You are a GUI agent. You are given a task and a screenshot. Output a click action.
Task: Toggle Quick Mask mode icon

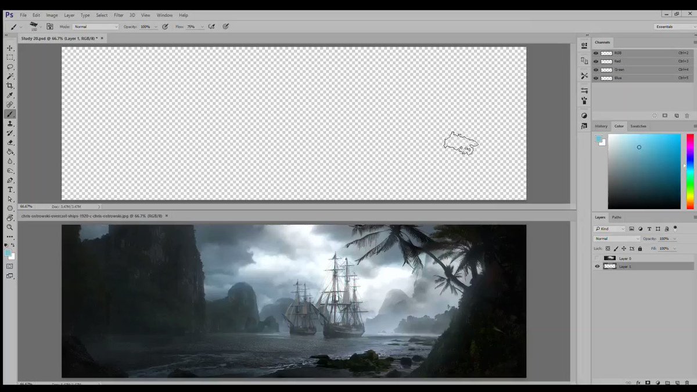(10, 266)
